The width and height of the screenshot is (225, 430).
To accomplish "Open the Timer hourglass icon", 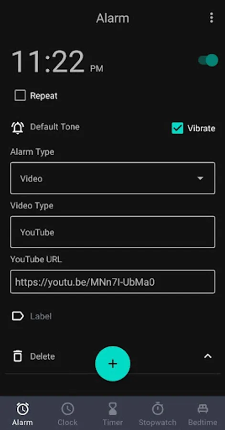I will click(x=113, y=409).
